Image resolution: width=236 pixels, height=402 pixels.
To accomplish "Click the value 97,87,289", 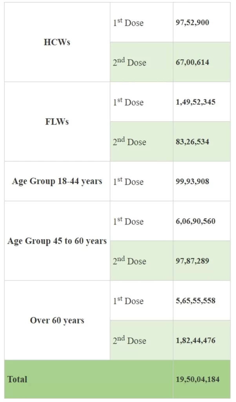I will coord(192,261).
